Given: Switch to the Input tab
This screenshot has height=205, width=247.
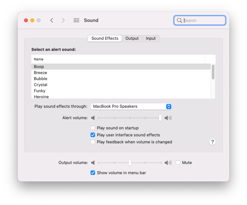Looking at the screenshot, I should click(x=151, y=38).
